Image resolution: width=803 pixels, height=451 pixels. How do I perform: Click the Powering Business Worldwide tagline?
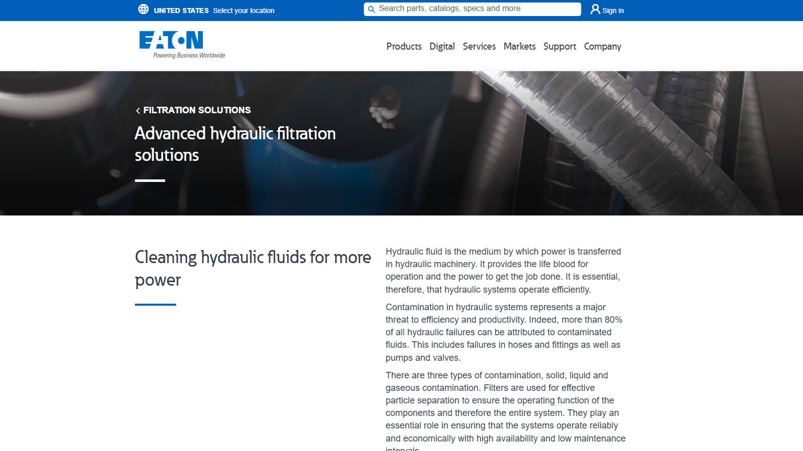point(189,56)
